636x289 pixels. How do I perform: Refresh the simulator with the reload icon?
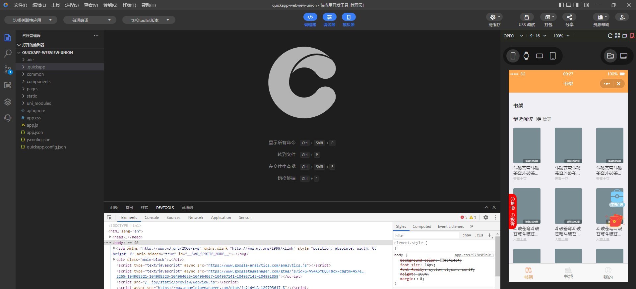pyautogui.click(x=610, y=36)
